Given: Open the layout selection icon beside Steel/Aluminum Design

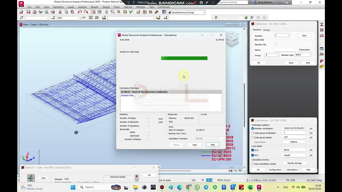Looking at the screenshot, I should [164, 12].
